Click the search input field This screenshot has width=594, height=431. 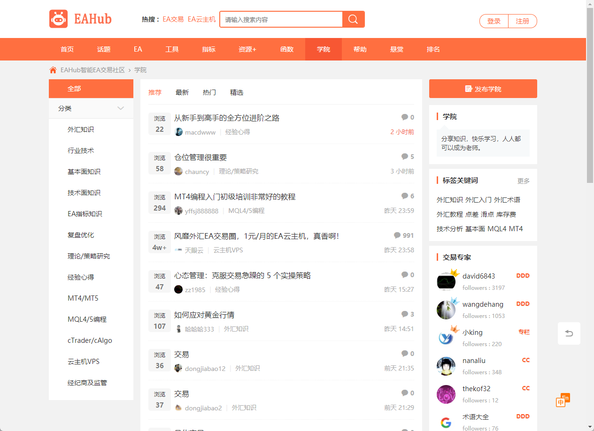coord(282,20)
